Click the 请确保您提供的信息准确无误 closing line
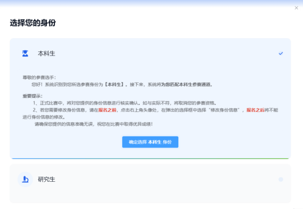The width and height of the screenshot is (303, 209). point(93,124)
